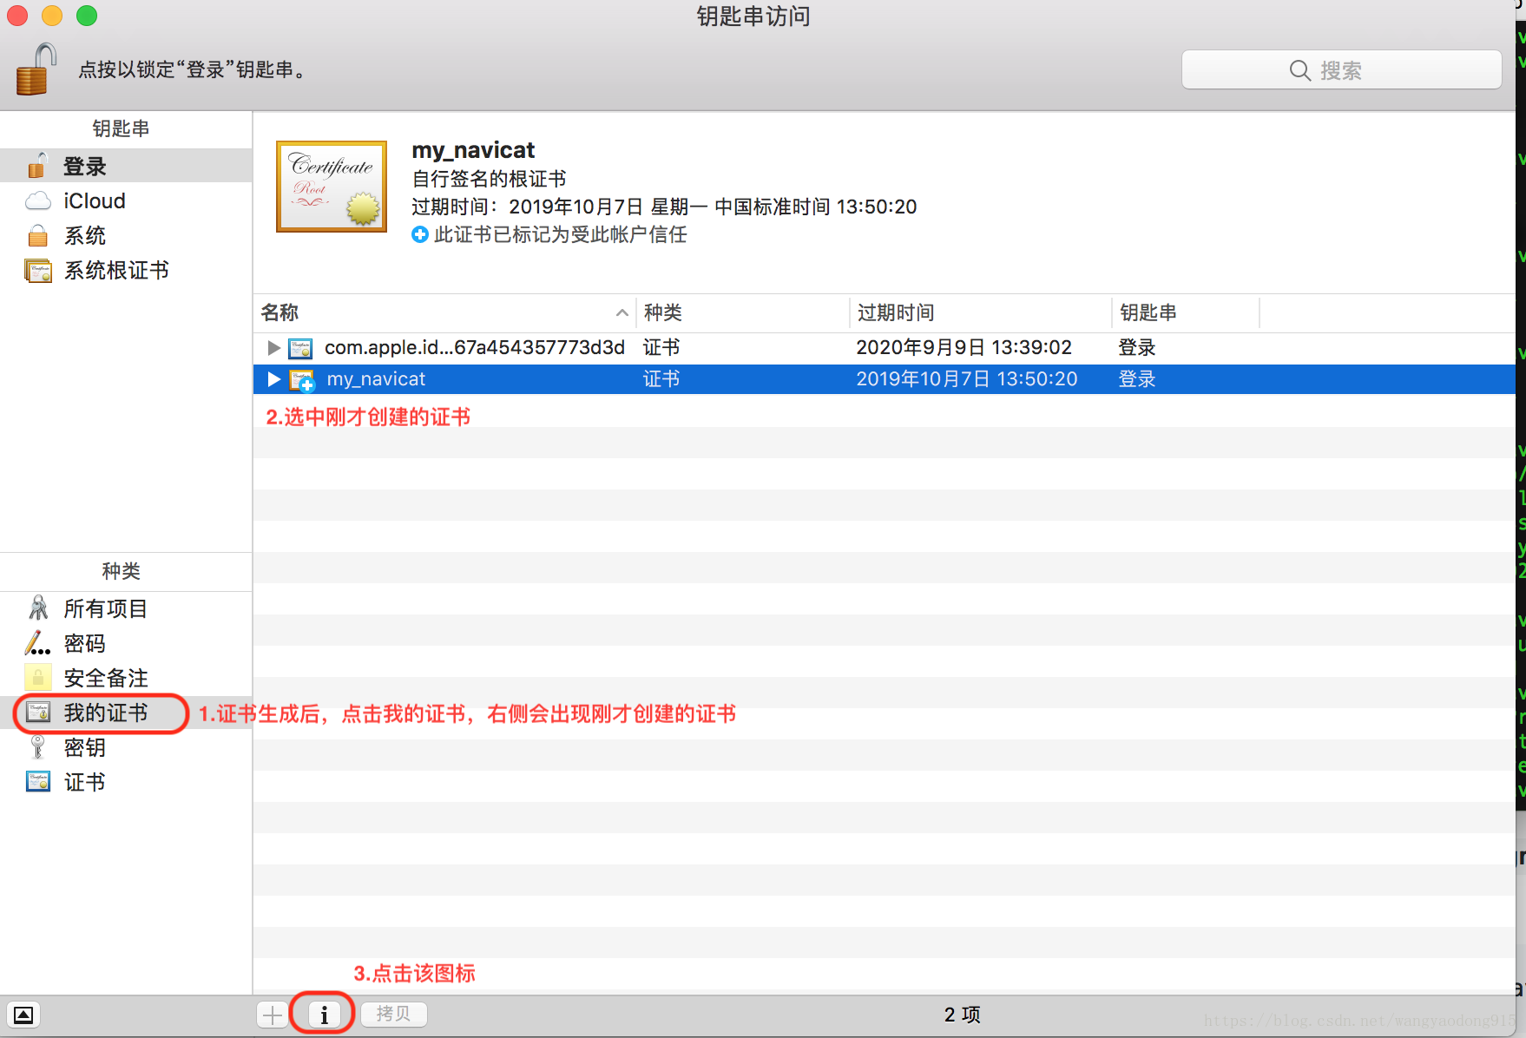Click the certificate icon beside 证书 category
The width and height of the screenshot is (1526, 1038).
[38, 782]
